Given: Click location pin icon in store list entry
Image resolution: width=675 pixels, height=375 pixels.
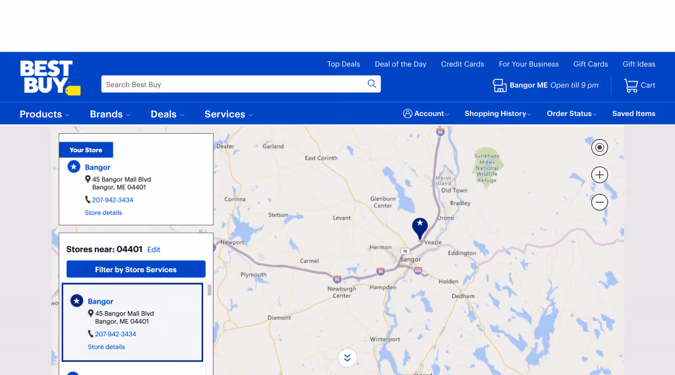Looking at the screenshot, I should pos(91,314).
